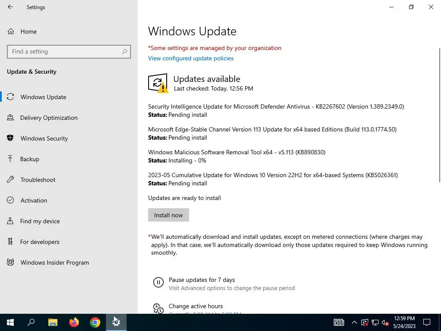Viewport: 441px width, 331px height.
Task: Click the muted speaker tray icon
Action: (385, 322)
